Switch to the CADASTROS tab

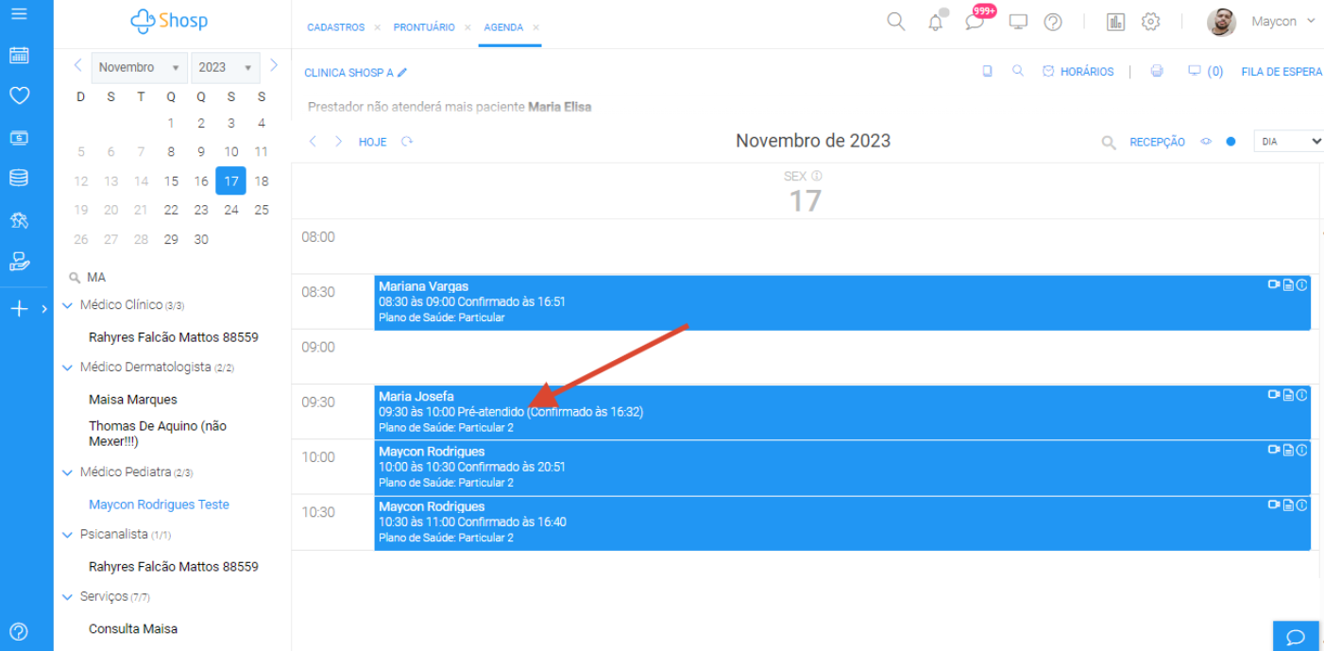point(335,27)
